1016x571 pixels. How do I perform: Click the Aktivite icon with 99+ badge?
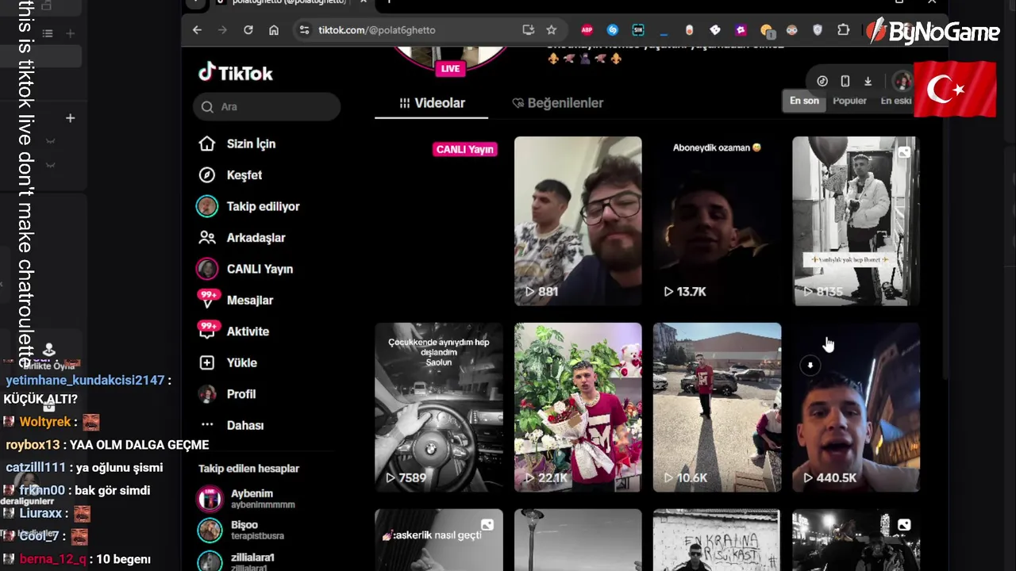(x=208, y=330)
